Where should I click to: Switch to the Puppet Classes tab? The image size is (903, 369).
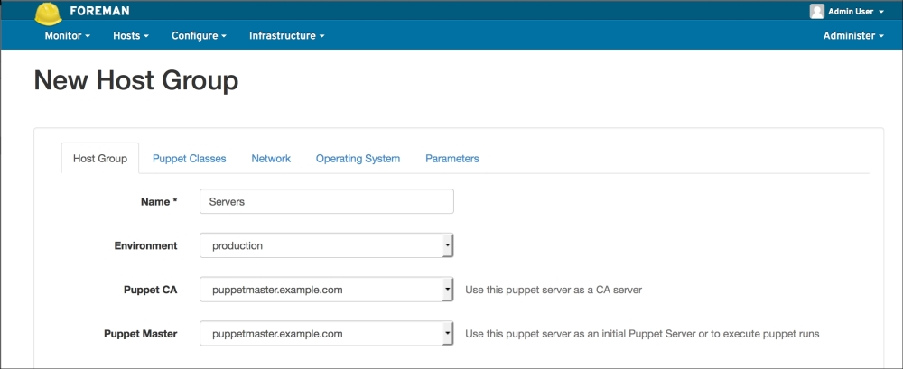[189, 159]
